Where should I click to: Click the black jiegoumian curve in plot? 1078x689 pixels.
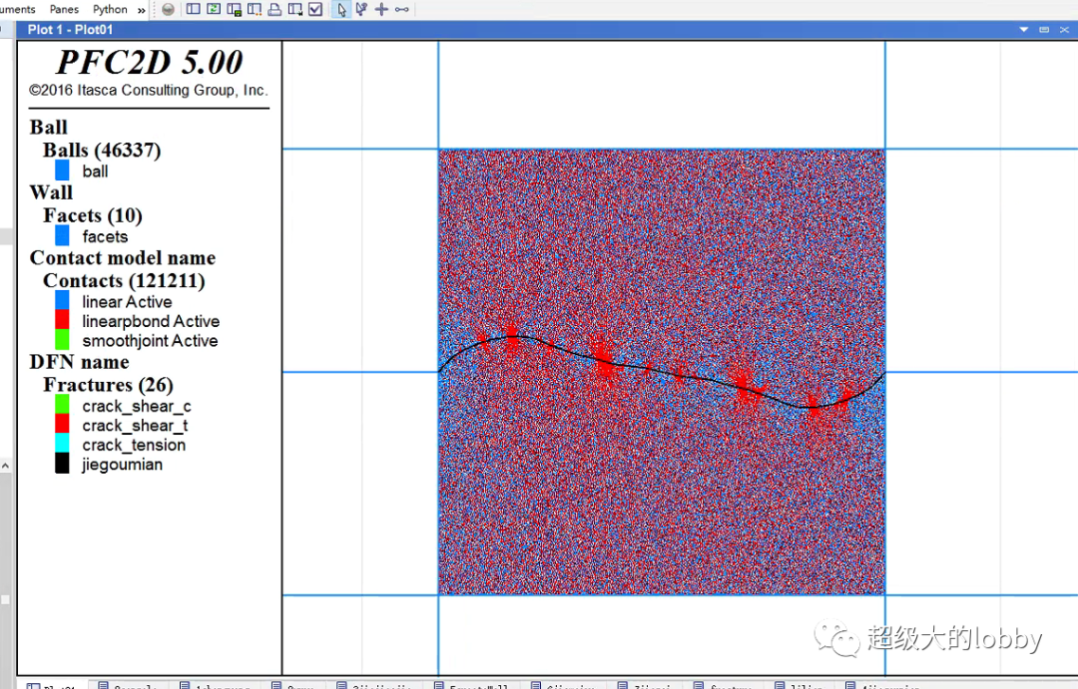[661, 370]
